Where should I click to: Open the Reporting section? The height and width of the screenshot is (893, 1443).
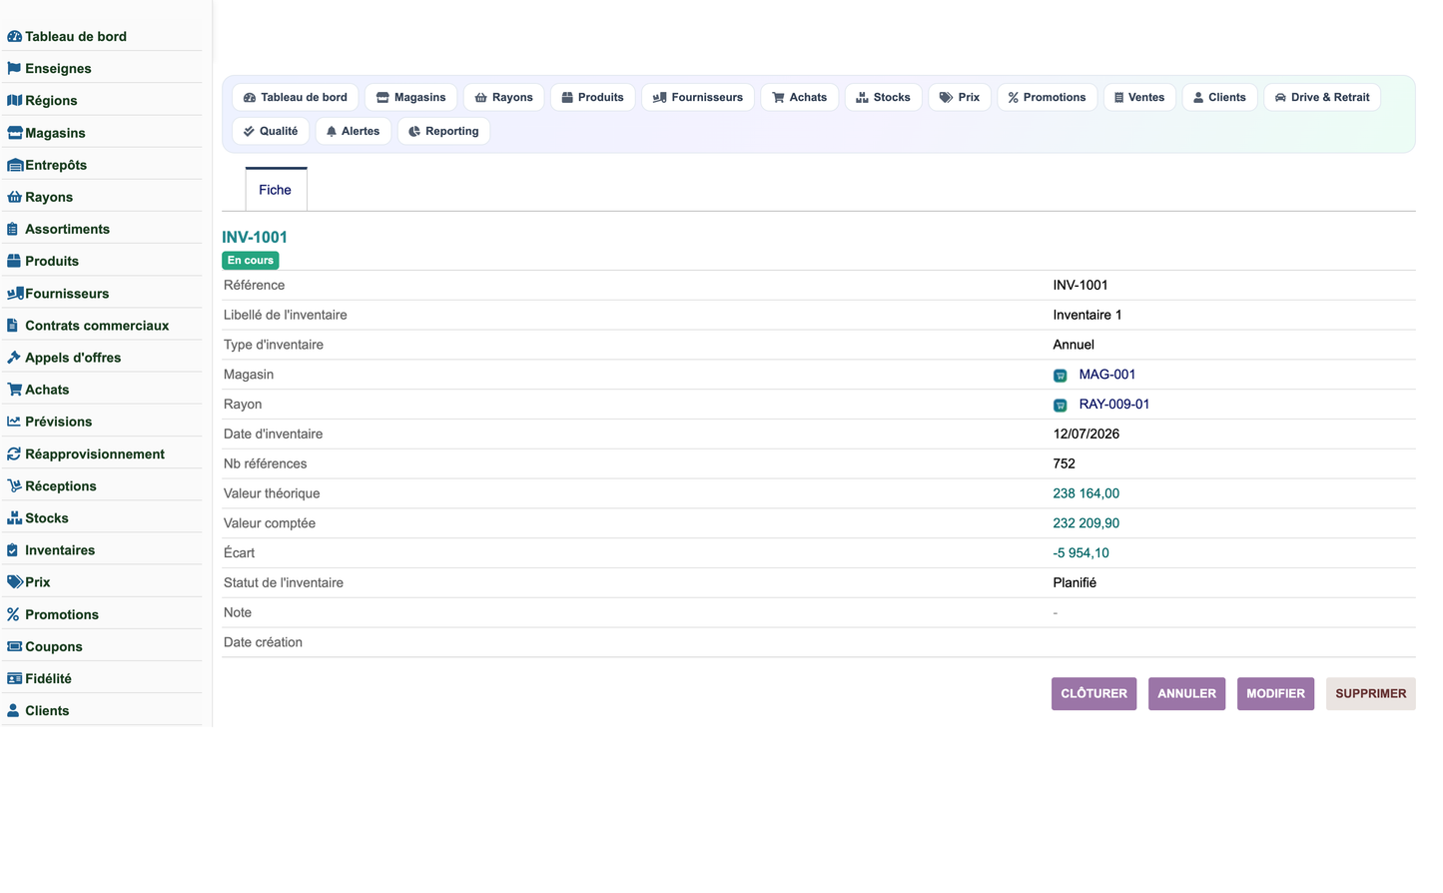coord(443,131)
